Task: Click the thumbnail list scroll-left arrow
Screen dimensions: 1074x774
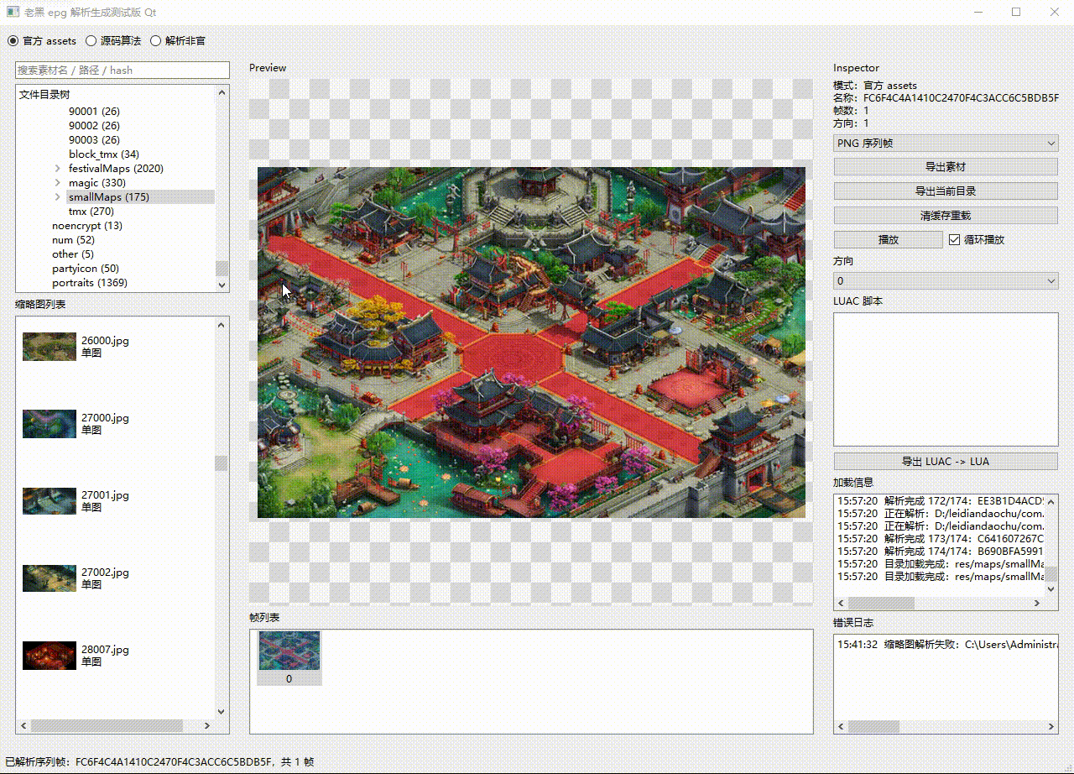Action: coord(23,726)
